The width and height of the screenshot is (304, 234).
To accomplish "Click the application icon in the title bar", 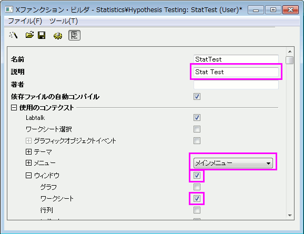I will [x=9, y=9].
